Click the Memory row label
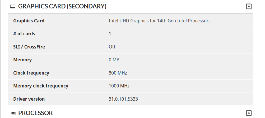Viewport: 265px width, 118px height. [x=22, y=60]
